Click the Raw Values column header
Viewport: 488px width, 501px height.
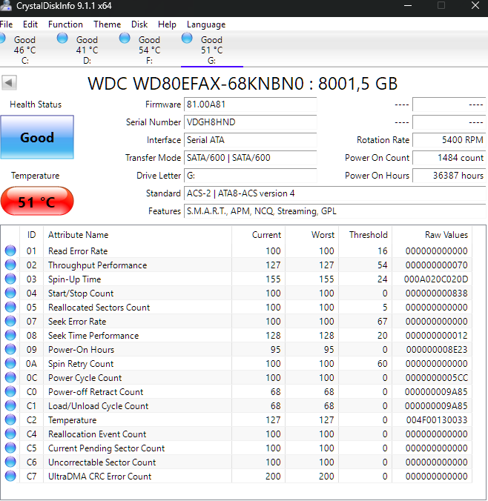(x=432, y=235)
